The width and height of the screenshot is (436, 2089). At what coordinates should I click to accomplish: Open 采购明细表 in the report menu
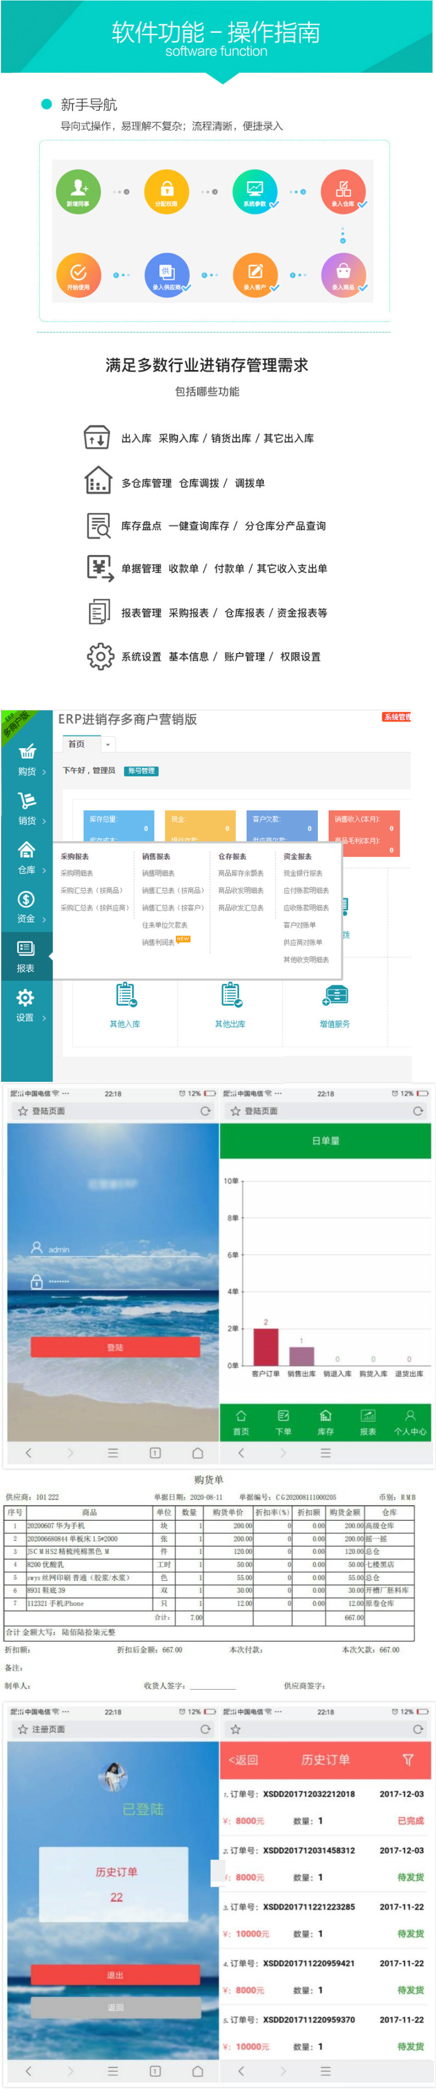point(77,873)
